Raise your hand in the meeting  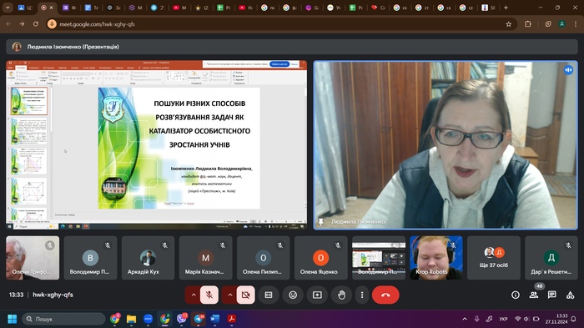click(341, 295)
